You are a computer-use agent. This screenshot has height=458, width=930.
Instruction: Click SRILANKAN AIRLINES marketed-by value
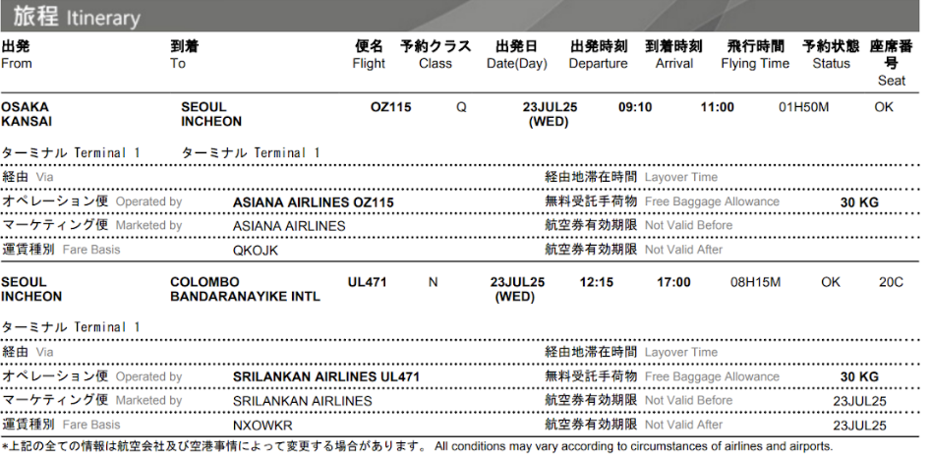click(303, 401)
